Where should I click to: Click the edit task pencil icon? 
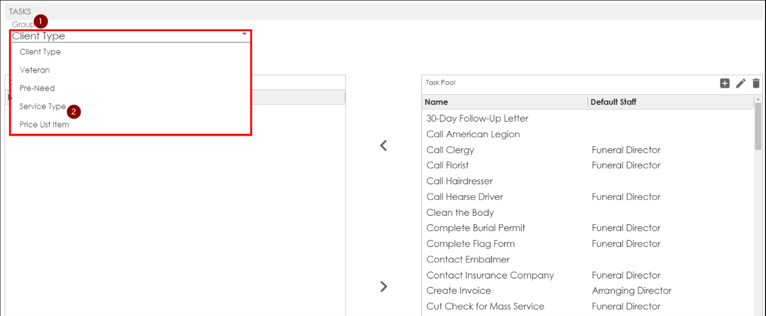[x=740, y=83]
